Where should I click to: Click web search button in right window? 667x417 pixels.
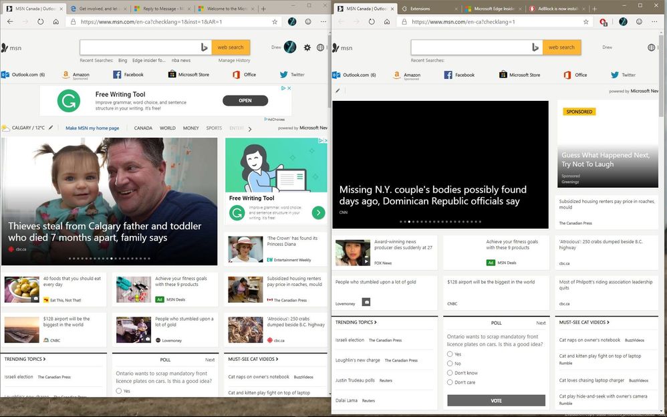click(561, 47)
